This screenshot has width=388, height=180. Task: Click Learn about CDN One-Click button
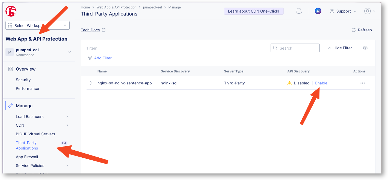pyautogui.click(x=254, y=11)
